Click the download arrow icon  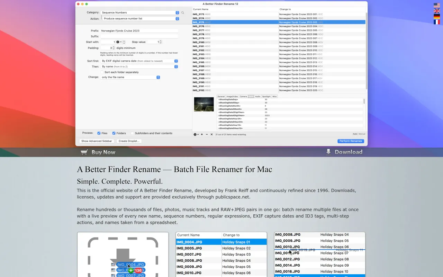(328, 152)
